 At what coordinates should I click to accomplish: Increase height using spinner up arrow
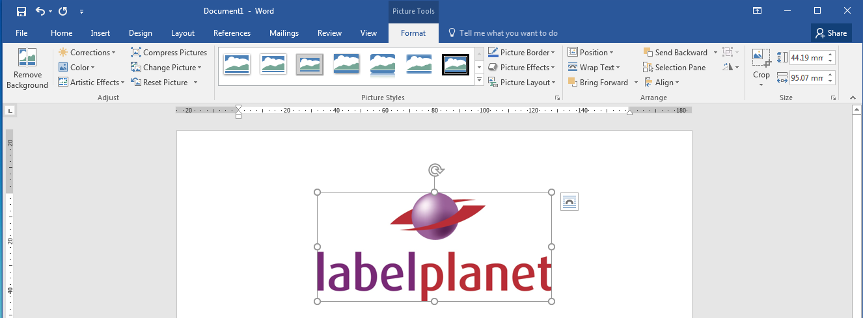[830, 55]
